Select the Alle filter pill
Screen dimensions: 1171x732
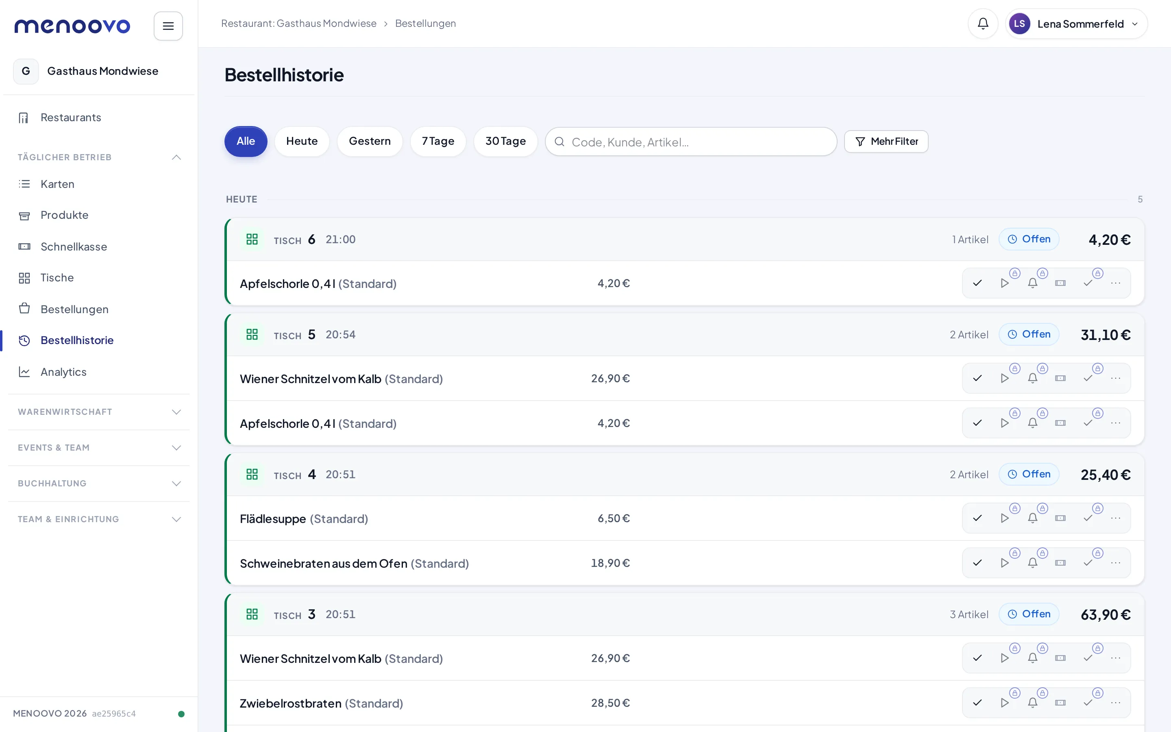click(x=245, y=142)
